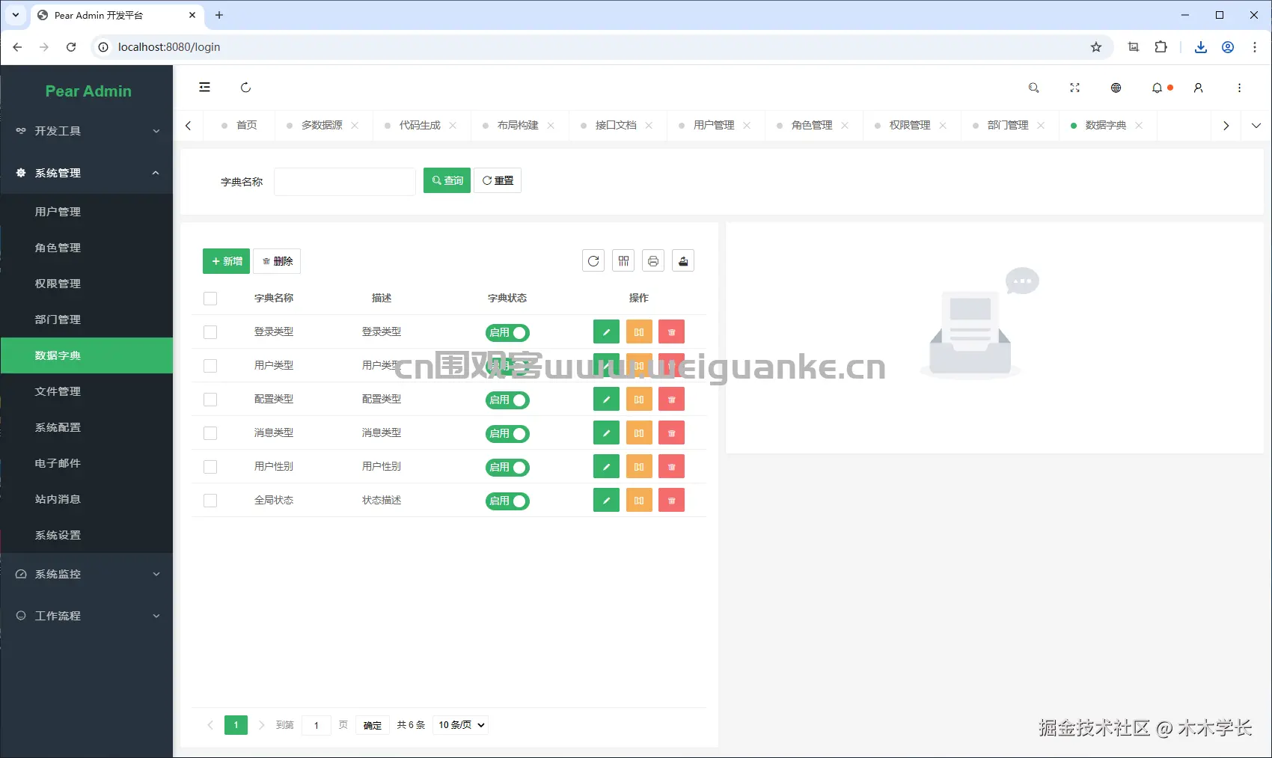
Task: Tick the checkbox for the 配置类型 row
Action: click(x=210, y=400)
